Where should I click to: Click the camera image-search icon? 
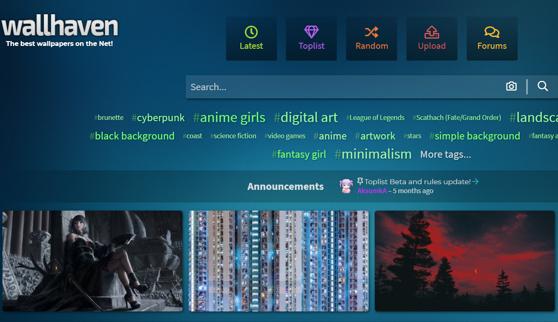point(511,86)
